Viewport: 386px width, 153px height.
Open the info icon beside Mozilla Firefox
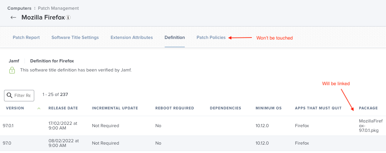coord(68,17)
